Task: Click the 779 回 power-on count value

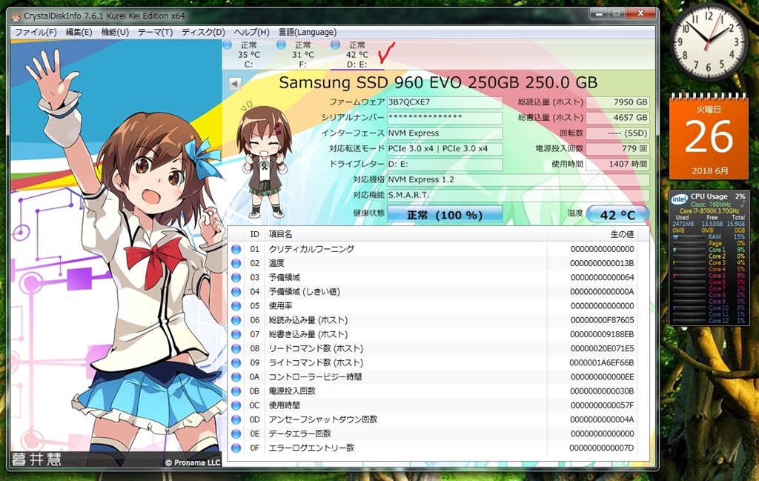Action: tap(617, 148)
